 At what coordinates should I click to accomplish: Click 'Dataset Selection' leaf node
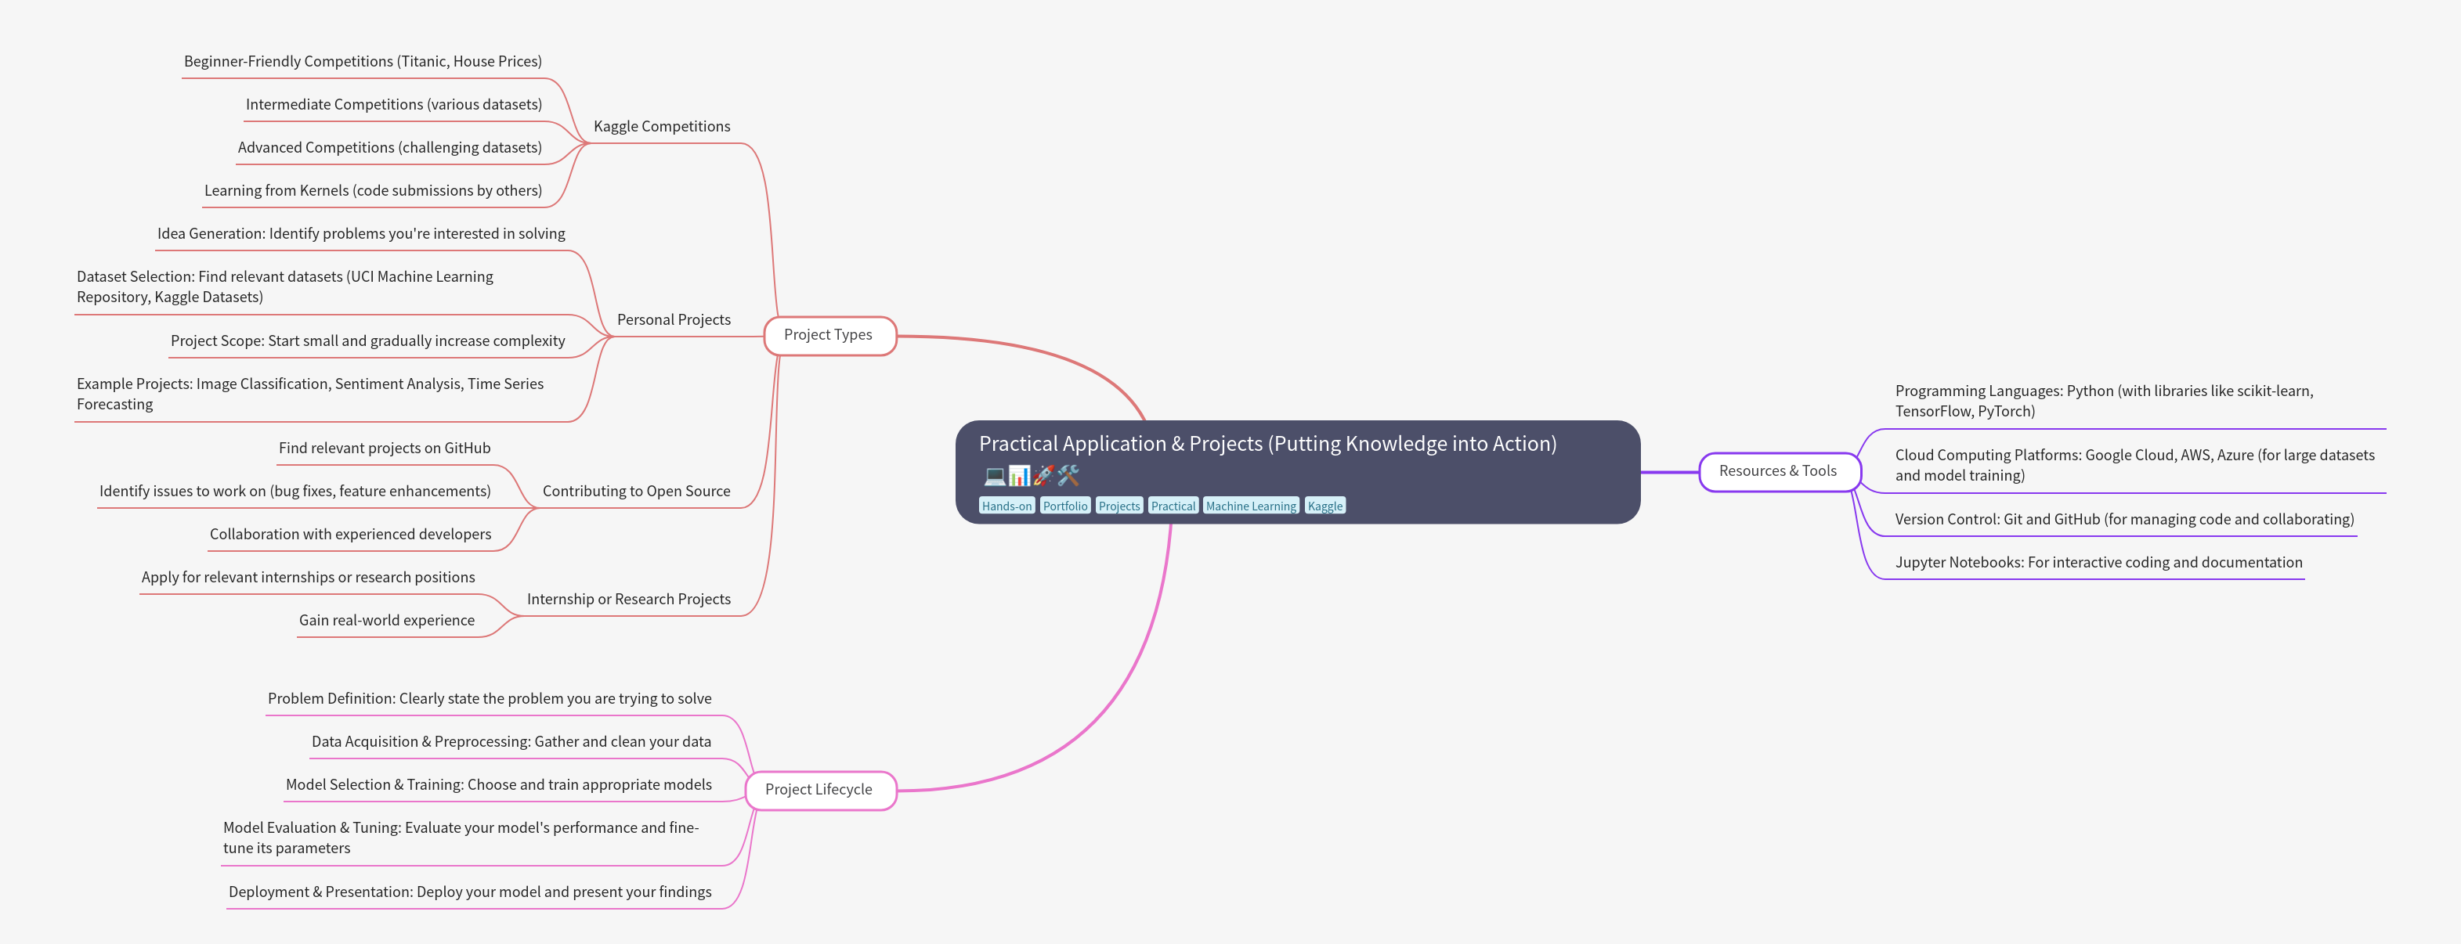[x=286, y=286]
